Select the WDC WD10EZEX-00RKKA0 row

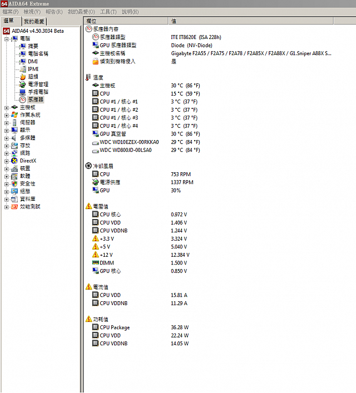146,142
